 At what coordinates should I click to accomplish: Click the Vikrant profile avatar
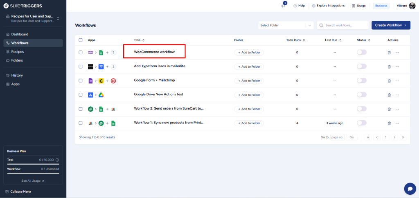pyautogui.click(x=412, y=6)
